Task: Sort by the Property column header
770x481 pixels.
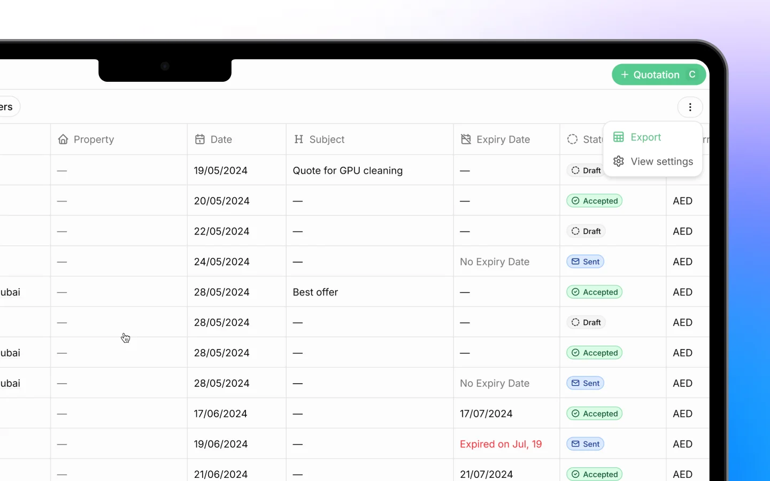Action: coord(119,139)
